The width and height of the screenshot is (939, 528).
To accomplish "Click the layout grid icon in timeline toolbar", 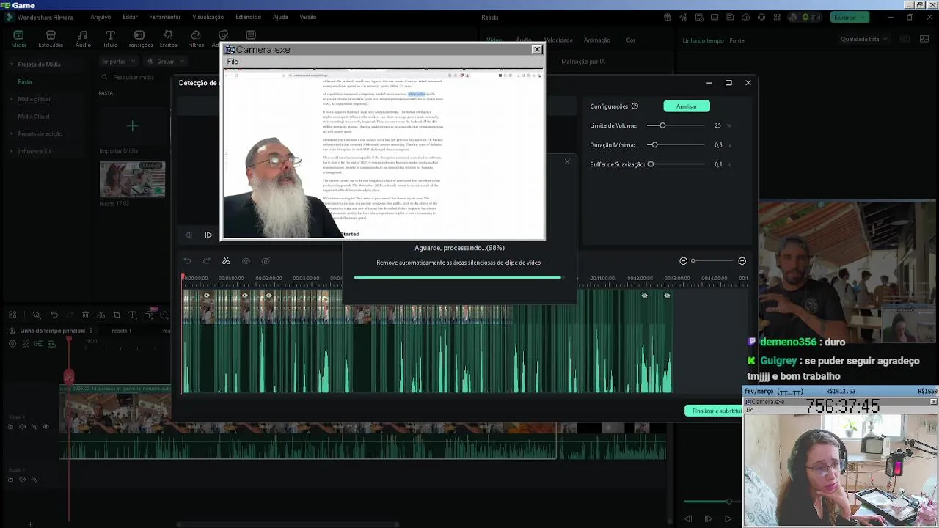I will [12, 315].
